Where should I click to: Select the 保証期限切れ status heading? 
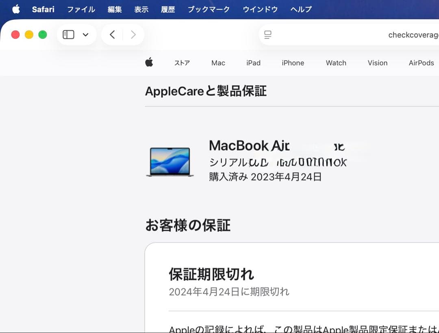(x=211, y=274)
